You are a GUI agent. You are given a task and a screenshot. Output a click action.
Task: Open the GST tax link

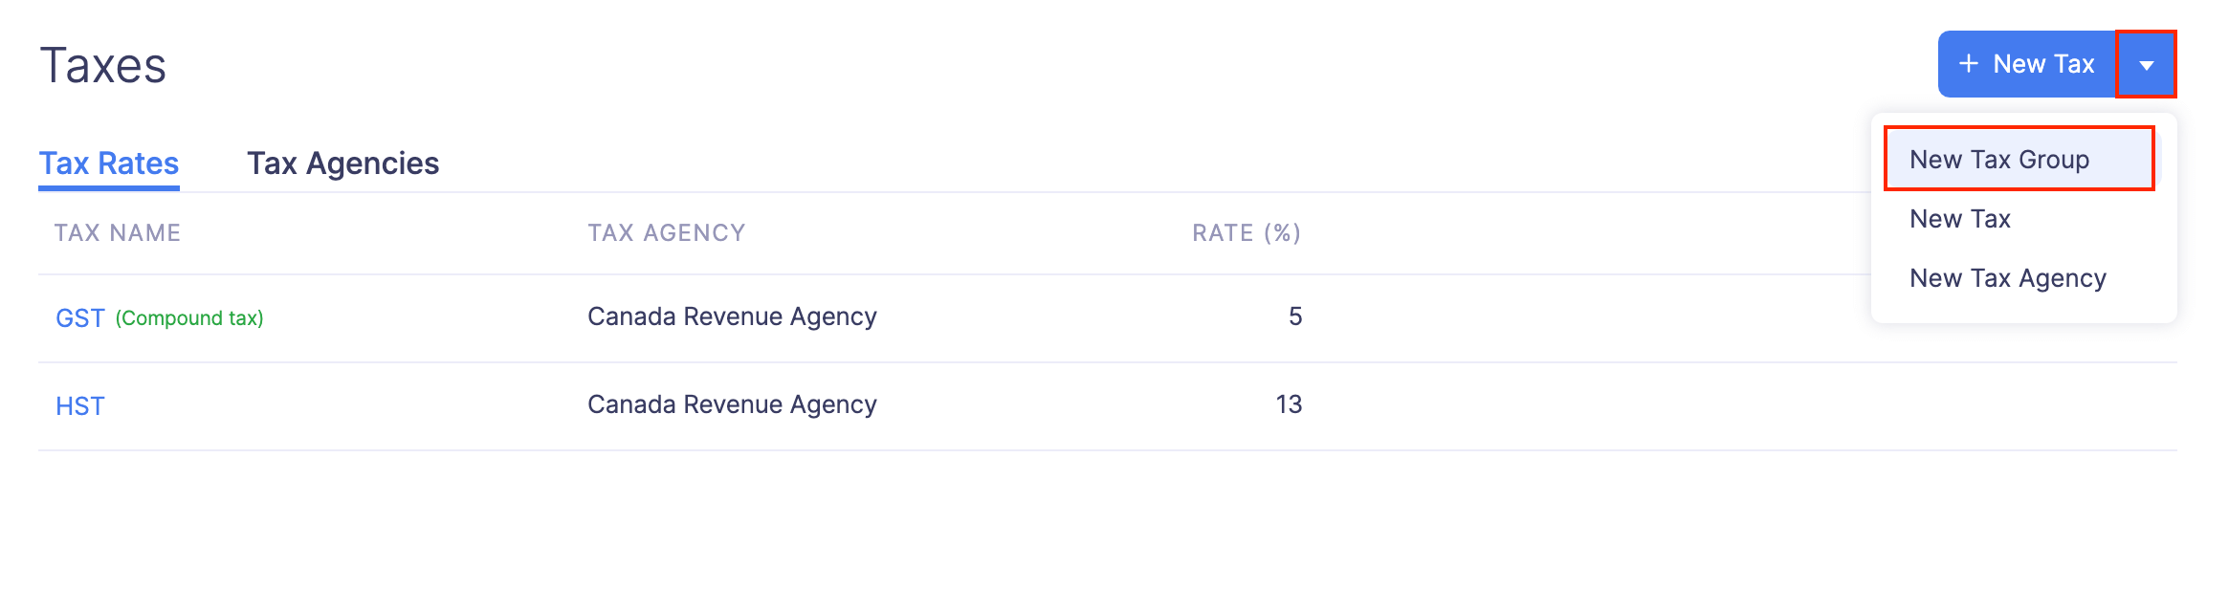pyautogui.click(x=79, y=318)
